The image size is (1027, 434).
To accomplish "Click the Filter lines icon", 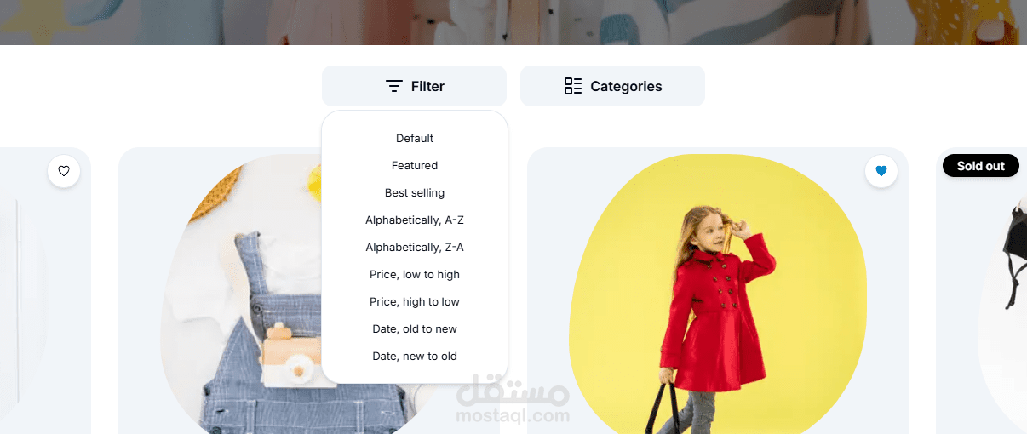I will click(x=393, y=86).
